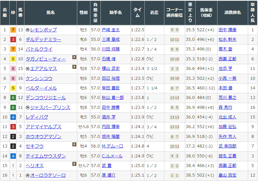Click the winning time 1:22.5
Image resolution: width=258 pixels, height=181 pixels.
point(137,30)
